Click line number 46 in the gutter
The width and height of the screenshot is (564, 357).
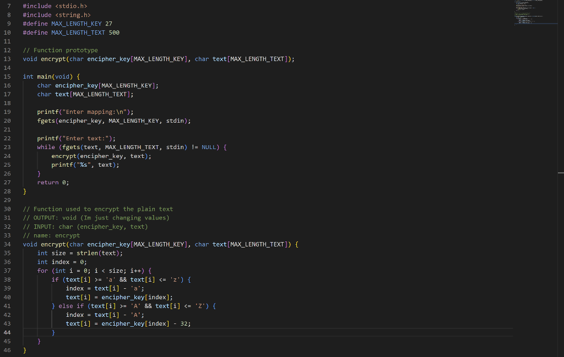coord(7,350)
